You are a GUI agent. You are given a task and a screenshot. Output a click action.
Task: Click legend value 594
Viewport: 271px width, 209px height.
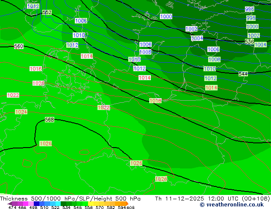pos(122,207)
